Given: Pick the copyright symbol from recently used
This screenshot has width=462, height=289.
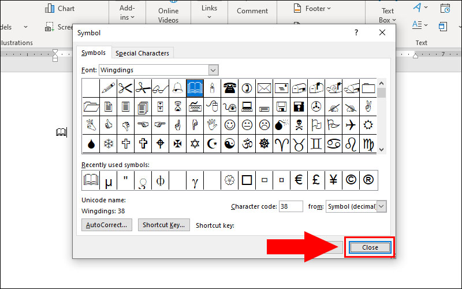Looking at the screenshot, I should (x=351, y=180).
